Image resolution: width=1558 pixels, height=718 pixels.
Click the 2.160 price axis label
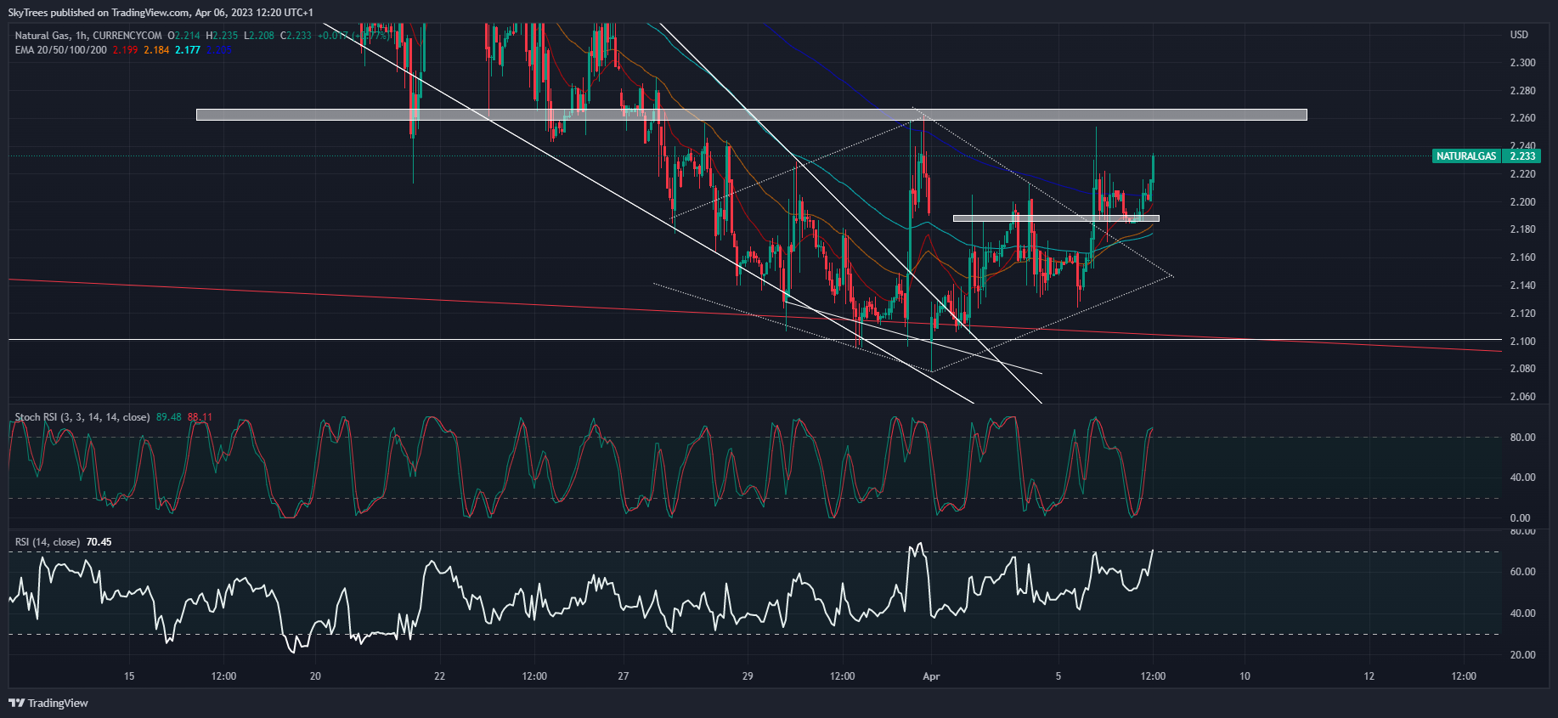1522,257
